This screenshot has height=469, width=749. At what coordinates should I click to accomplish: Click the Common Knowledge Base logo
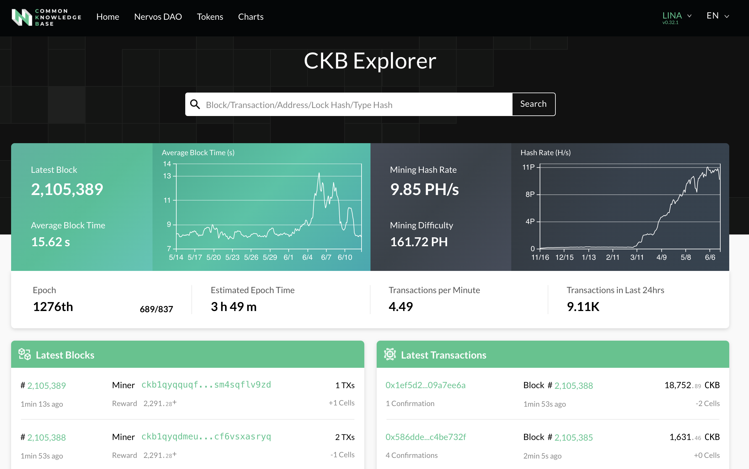(47, 17)
